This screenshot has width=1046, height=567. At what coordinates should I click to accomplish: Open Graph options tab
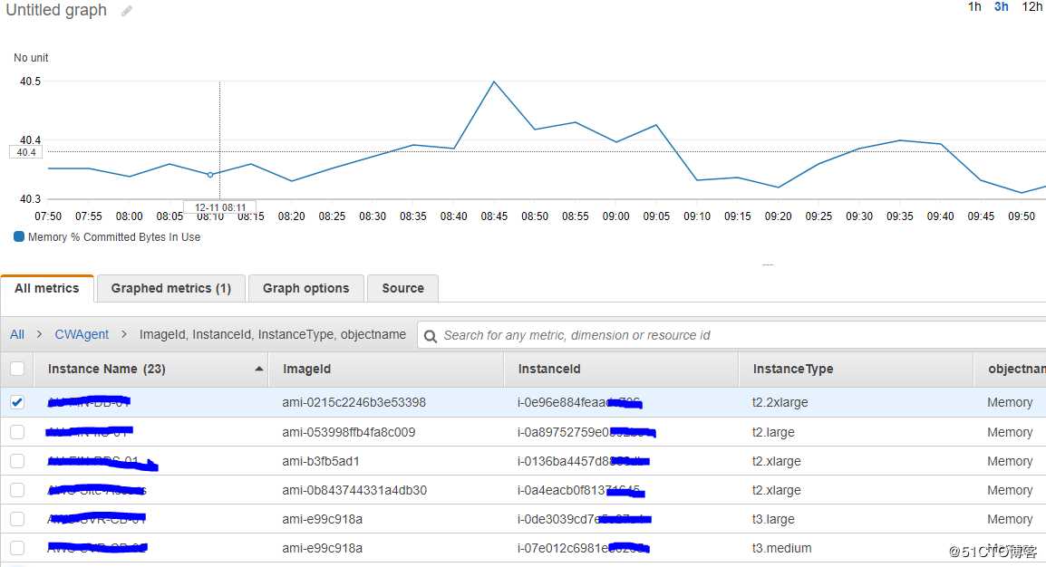click(305, 289)
